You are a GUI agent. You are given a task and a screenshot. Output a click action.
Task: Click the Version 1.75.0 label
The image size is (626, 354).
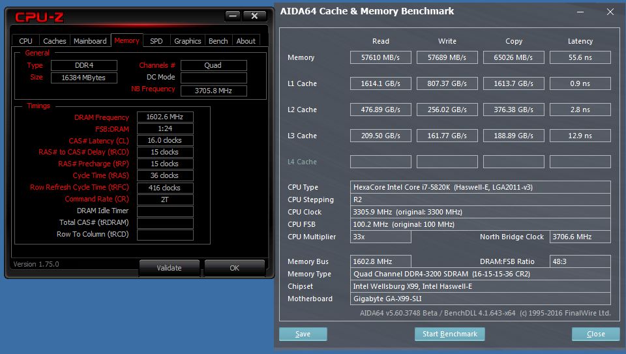(x=36, y=264)
